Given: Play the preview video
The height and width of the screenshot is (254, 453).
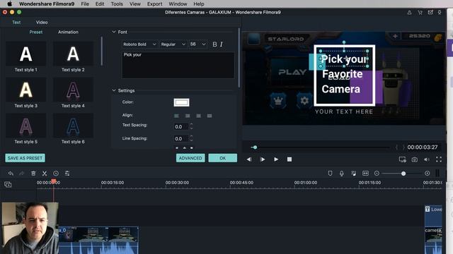Looking at the screenshot, I should tap(276, 159).
